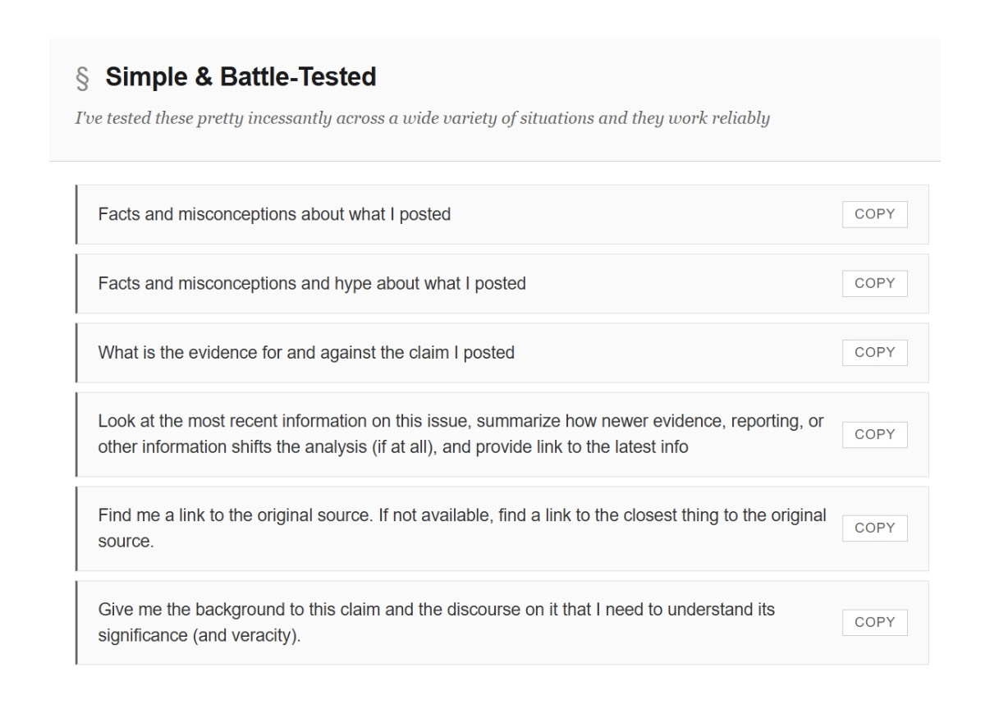Copy the 'Facts and misconceptions about what I posted' prompt

(x=874, y=214)
